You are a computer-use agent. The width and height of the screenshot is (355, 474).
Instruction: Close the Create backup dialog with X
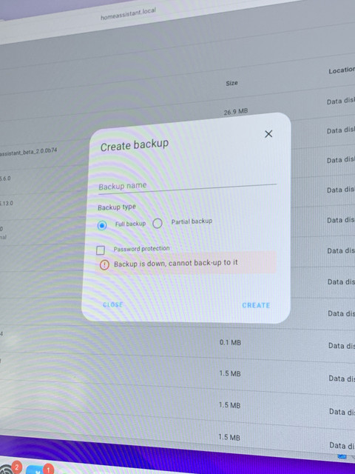268,134
